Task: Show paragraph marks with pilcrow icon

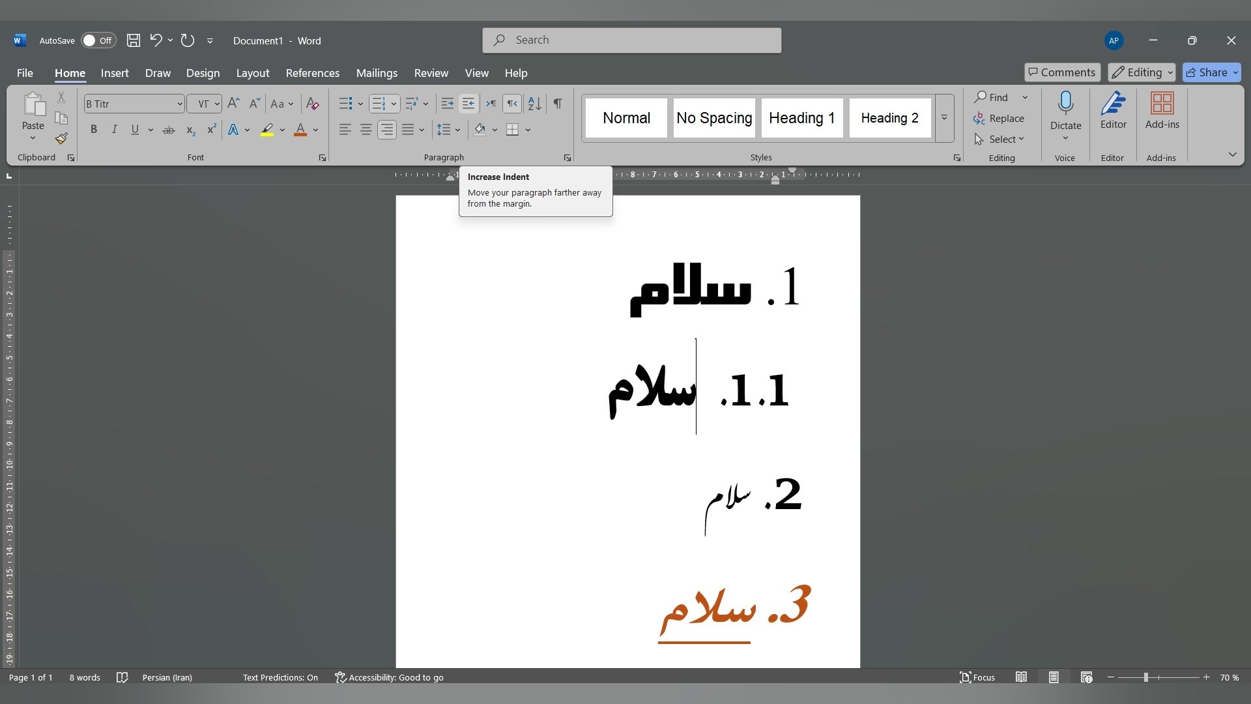Action: coord(558,104)
